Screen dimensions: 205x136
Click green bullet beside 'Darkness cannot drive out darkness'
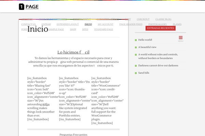(136, 66)
